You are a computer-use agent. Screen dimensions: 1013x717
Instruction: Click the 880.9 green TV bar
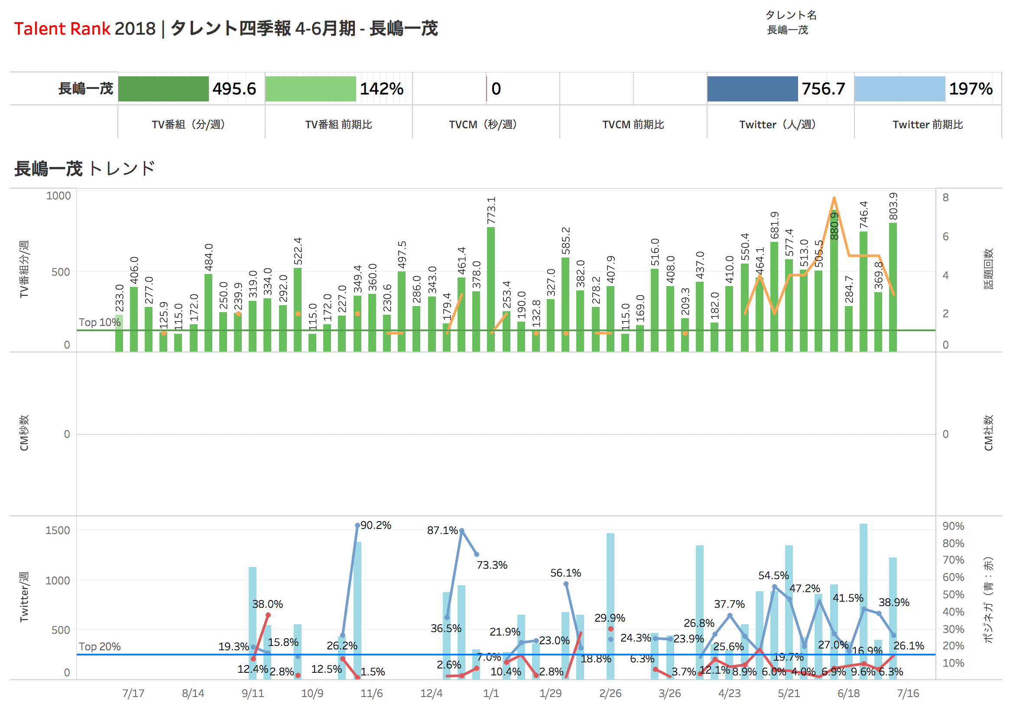834,287
